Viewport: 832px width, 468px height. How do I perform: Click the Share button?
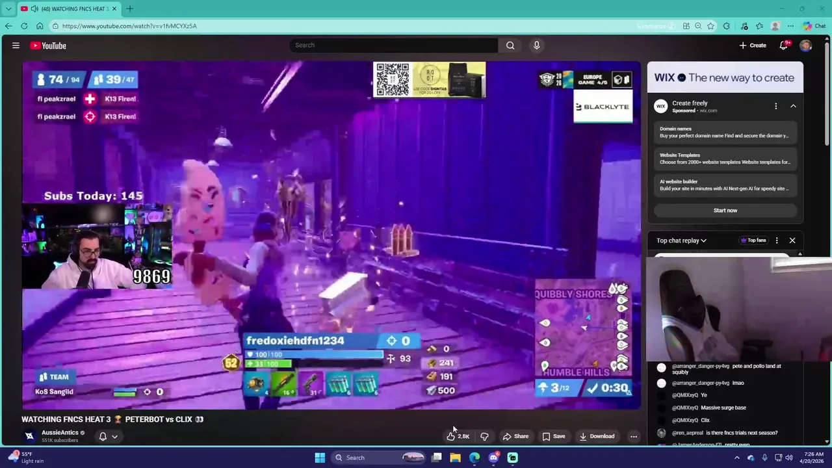[x=515, y=436]
